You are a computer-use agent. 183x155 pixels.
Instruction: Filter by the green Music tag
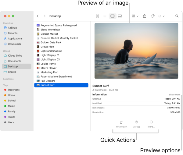pos(9,106)
